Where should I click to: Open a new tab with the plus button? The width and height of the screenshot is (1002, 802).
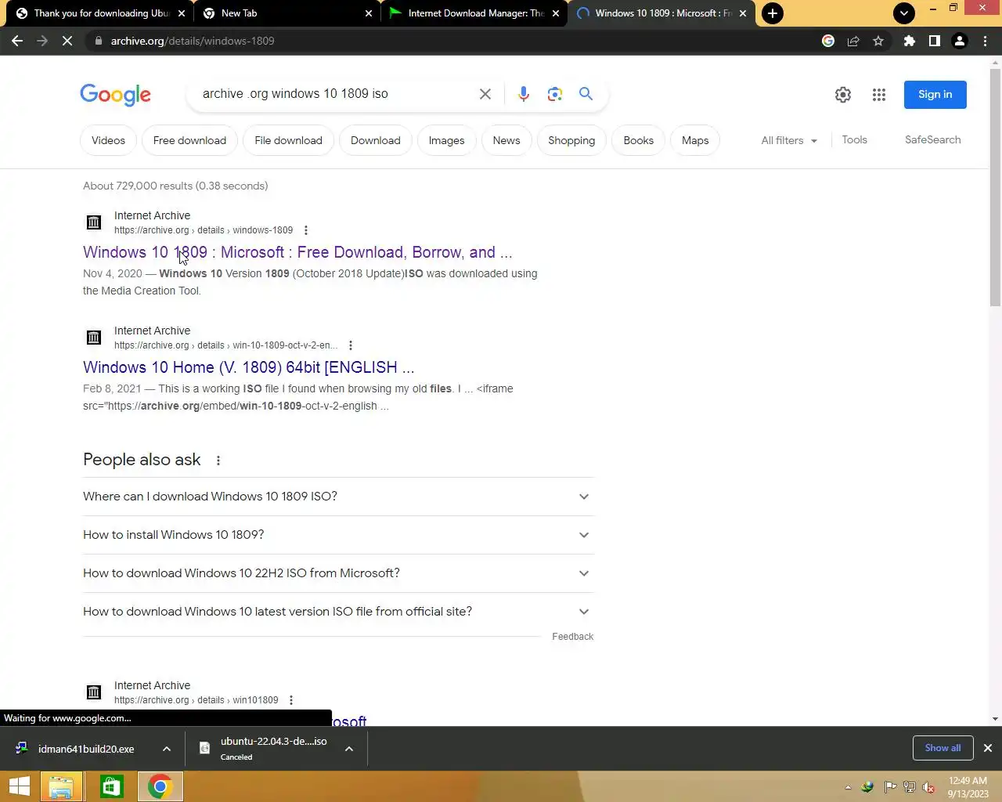(x=773, y=13)
